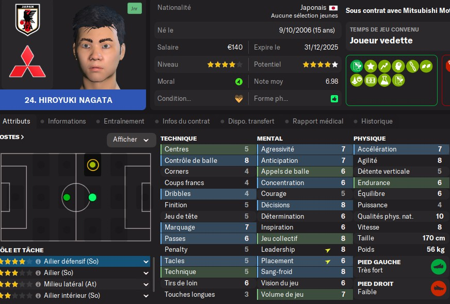Click the green thumbs-up Forme physique icon
The image size is (450, 304).
click(334, 99)
